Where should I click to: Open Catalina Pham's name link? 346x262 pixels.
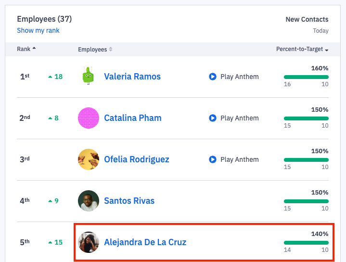click(133, 118)
